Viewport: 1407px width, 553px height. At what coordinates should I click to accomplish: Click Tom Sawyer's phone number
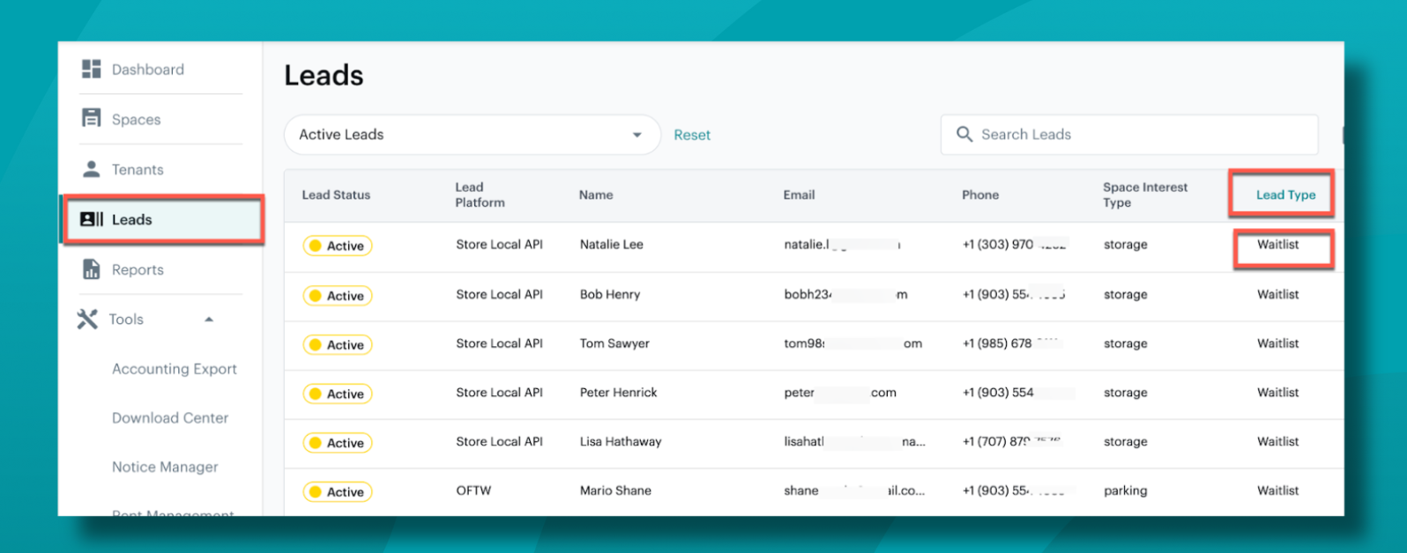(1012, 343)
